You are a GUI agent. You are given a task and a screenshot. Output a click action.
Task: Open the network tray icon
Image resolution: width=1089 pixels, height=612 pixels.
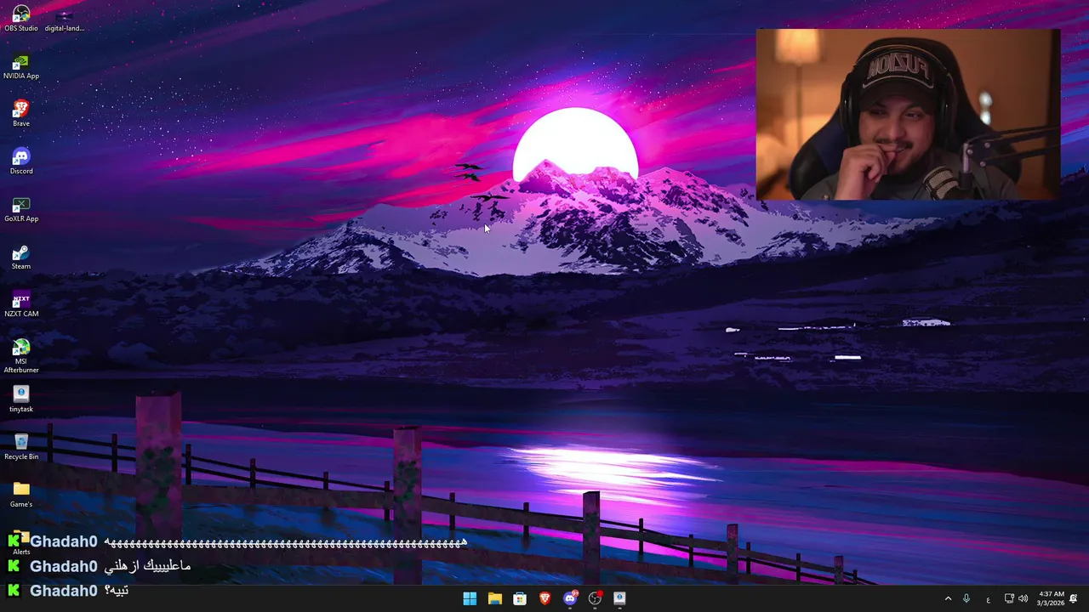click(x=1009, y=598)
